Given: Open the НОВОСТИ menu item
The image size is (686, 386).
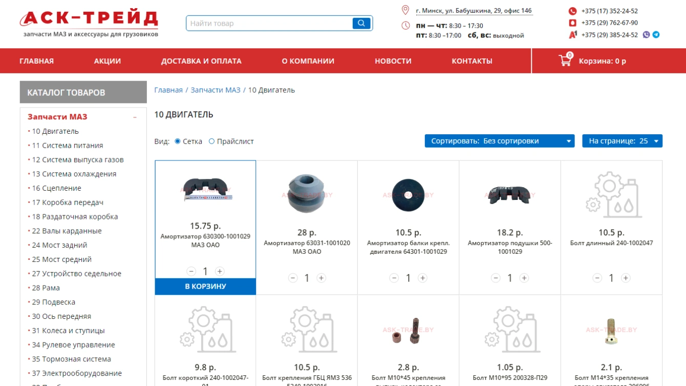Looking at the screenshot, I should click(393, 61).
